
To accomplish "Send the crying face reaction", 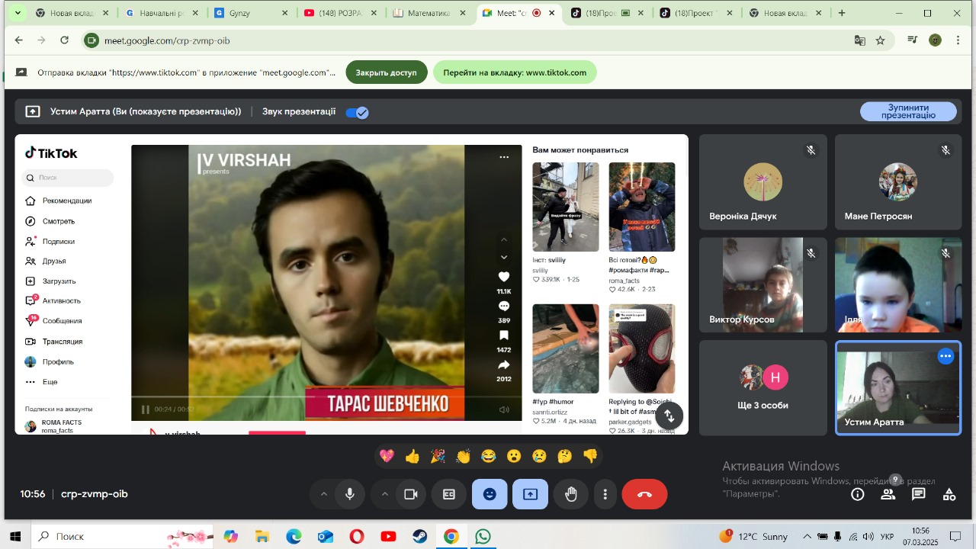I will tap(539, 456).
